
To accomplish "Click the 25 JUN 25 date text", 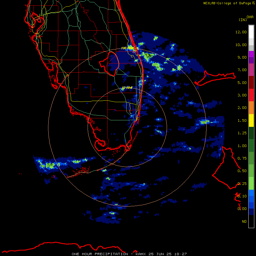I will [160, 254].
